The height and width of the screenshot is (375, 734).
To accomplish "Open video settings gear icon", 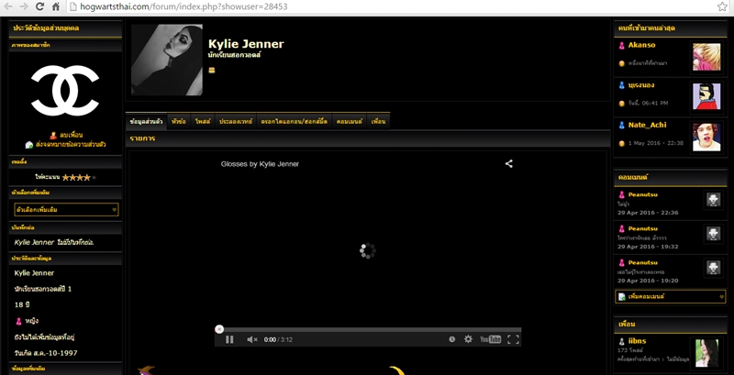I will click(x=468, y=339).
